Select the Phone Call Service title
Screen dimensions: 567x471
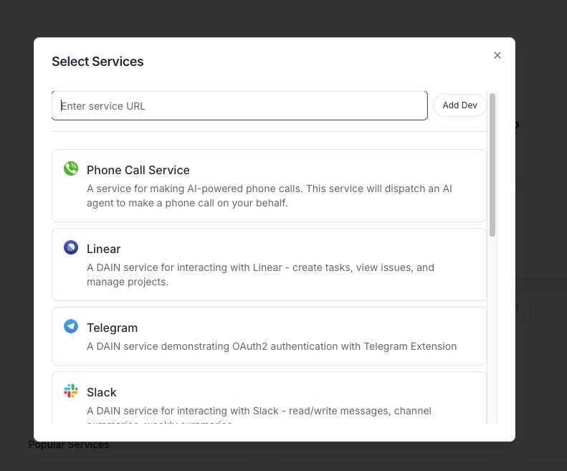pos(138,170)
